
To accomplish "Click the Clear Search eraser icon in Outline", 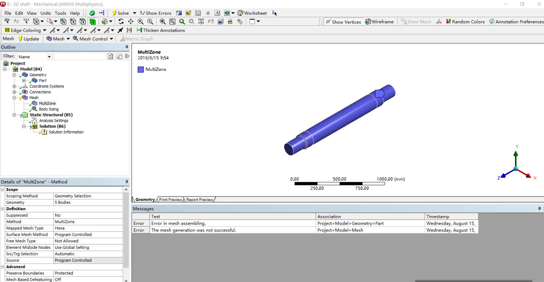I will pos(119,56).
